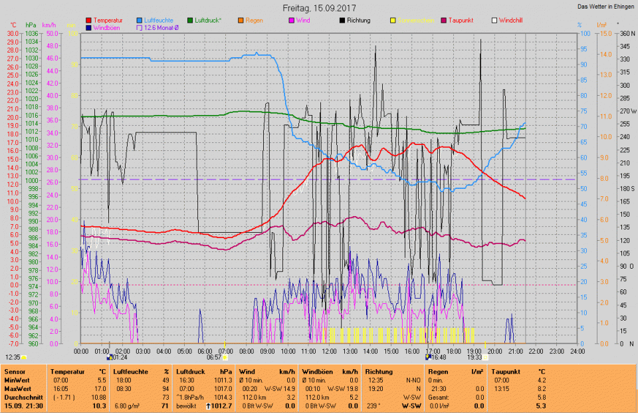Click the black Richtung legend square

click(x=342, y=21)
